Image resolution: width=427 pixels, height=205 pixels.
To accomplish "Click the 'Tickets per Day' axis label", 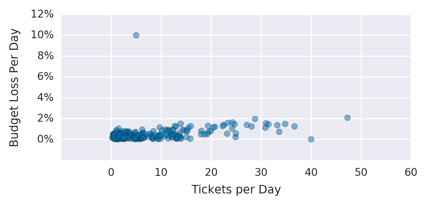I will [236, 190].
